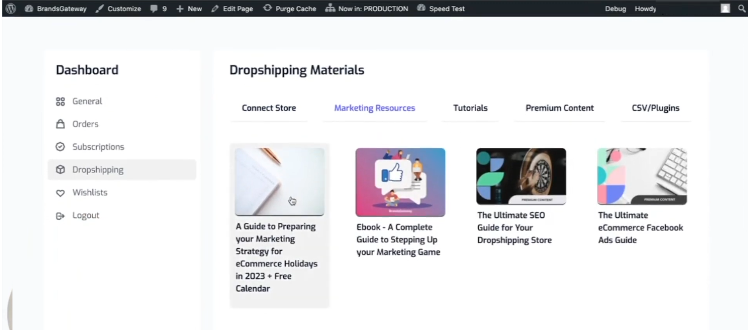Click the Dropshipping Materials heading
The height and width of the screenshot is (330, 748).
[x=297, y=70]
